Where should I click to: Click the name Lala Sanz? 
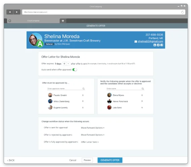point(117,108)
